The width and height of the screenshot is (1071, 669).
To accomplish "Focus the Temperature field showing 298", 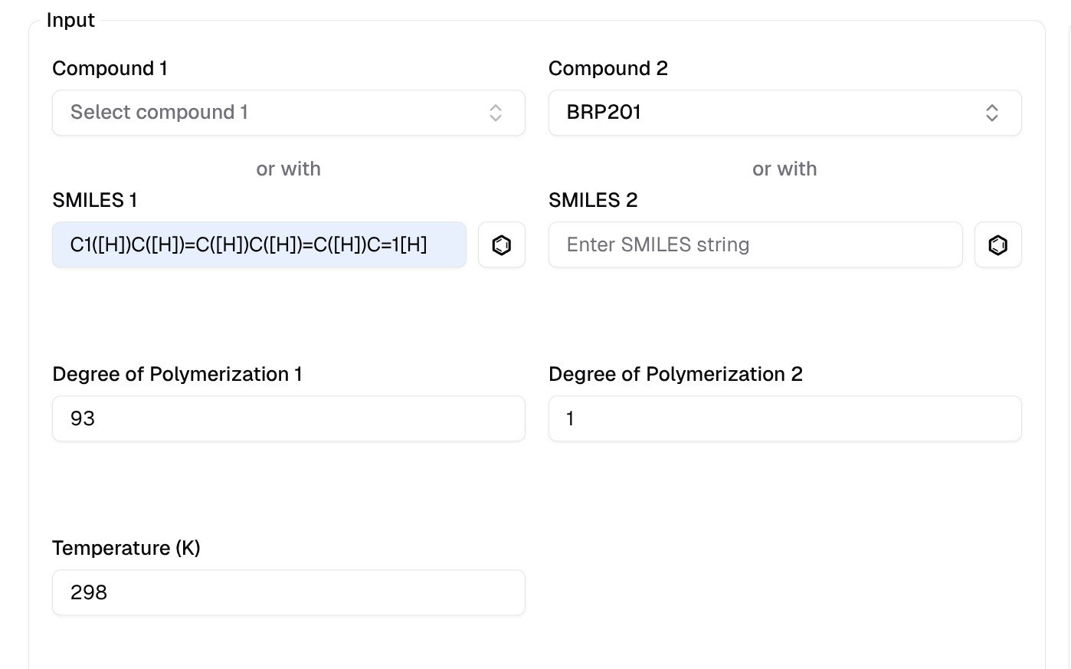I will pos(288,592).
